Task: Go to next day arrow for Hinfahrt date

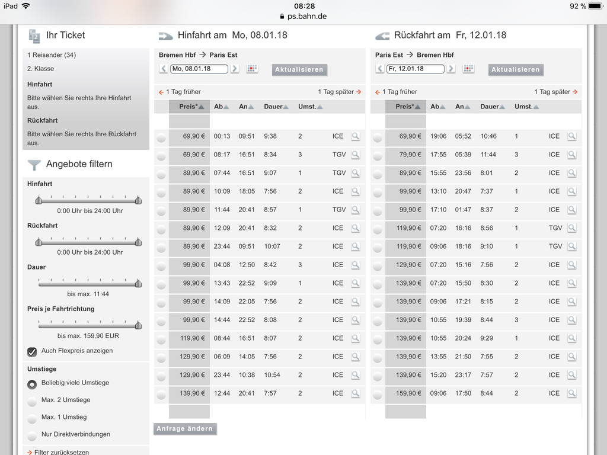Action: click(235, 69)
